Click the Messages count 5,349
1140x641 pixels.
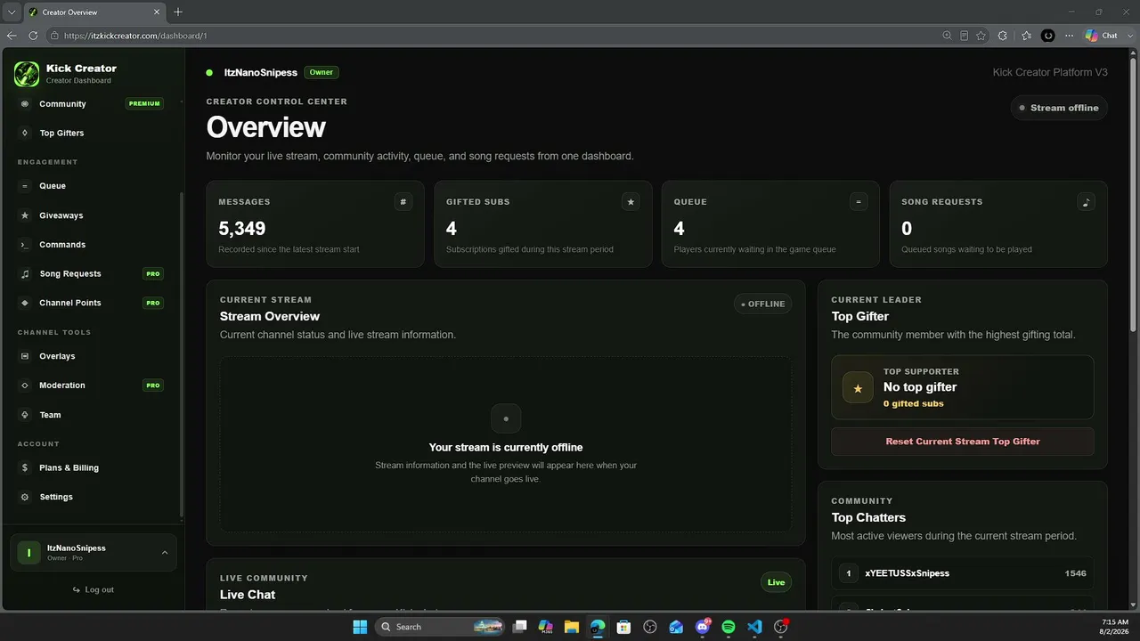[x=242, y=229]
